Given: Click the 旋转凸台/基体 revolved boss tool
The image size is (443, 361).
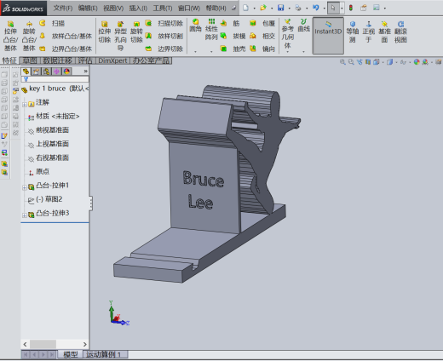Looking at the screenshot, I should pos(29,36).
